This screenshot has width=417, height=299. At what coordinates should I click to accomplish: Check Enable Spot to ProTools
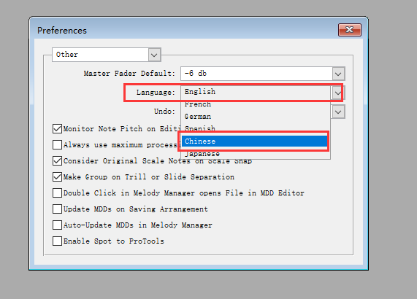[57, 241]
